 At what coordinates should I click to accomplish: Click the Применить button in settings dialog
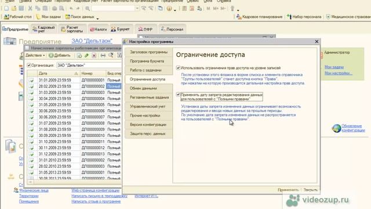click(288, 190)
